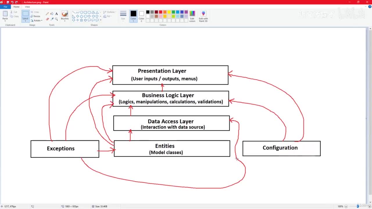Viewport: 372px width, 209px height.
Task: Choose the Text tool
Action: pyautogui.click(x=56, y=14)
